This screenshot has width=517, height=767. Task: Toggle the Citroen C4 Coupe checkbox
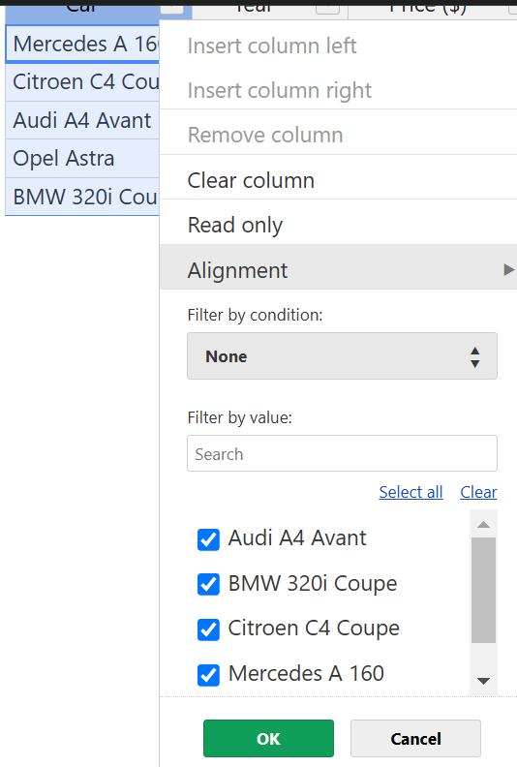208,629
